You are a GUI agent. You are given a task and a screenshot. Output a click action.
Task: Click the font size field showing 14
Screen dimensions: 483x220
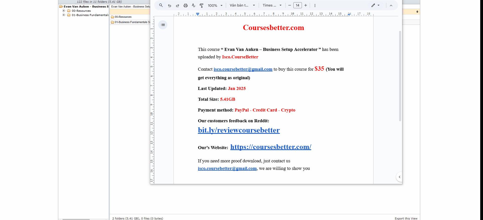[x=298, y=5]
